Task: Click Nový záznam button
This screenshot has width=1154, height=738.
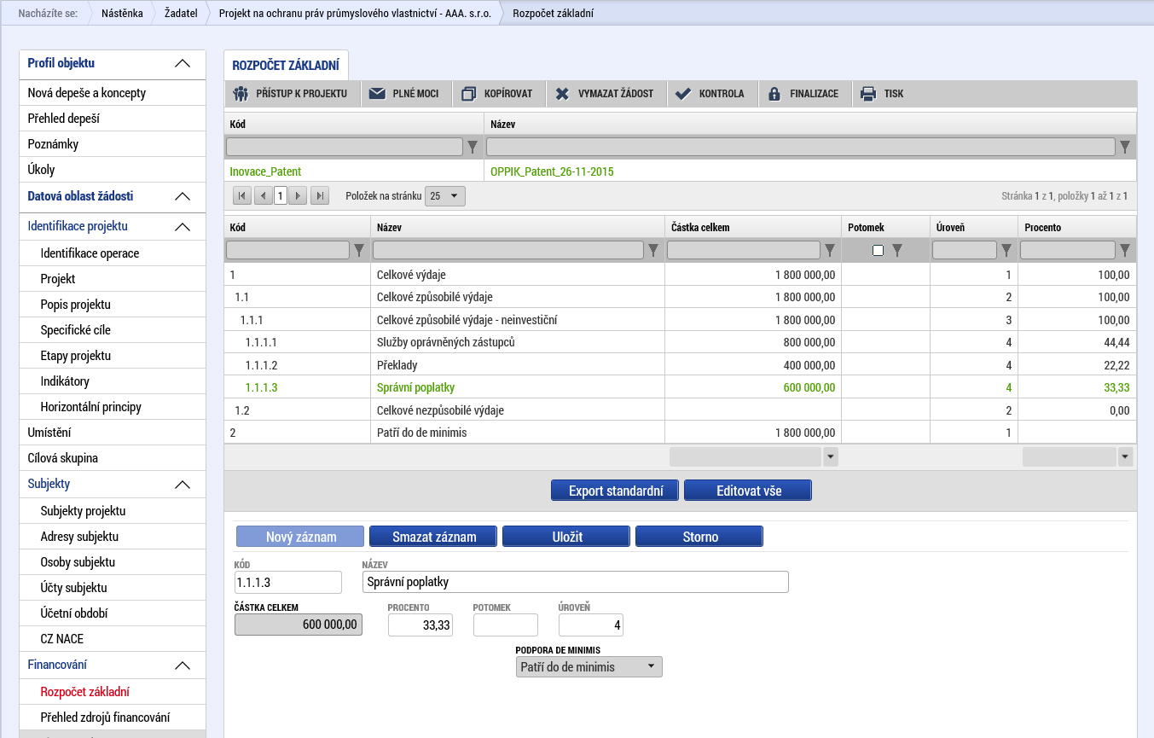Action: coord(300,537)
